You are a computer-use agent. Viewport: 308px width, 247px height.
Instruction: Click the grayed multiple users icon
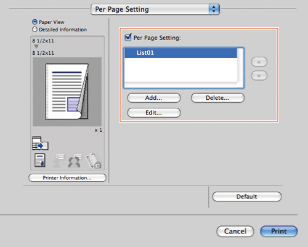75,161
